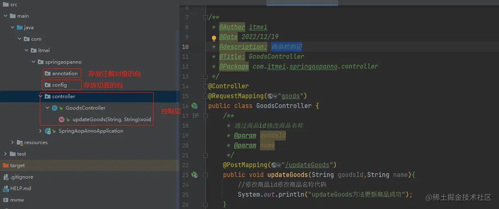Toggle rendered doc view icon on line 17

click(195, 116)
